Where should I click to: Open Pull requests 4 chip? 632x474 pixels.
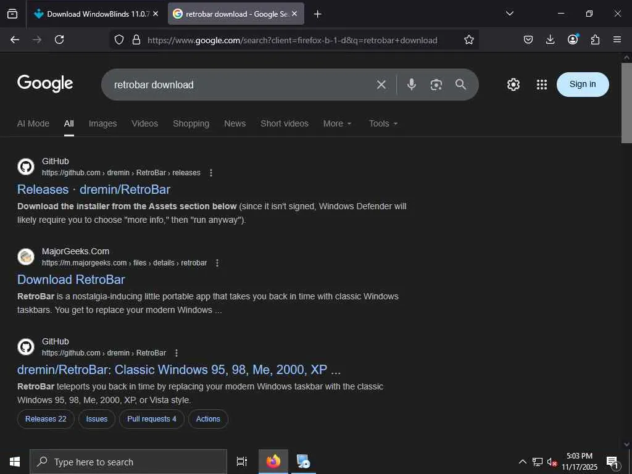point(152,419)
